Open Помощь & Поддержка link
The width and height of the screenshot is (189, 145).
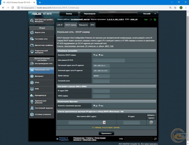(x=64, y=139)
